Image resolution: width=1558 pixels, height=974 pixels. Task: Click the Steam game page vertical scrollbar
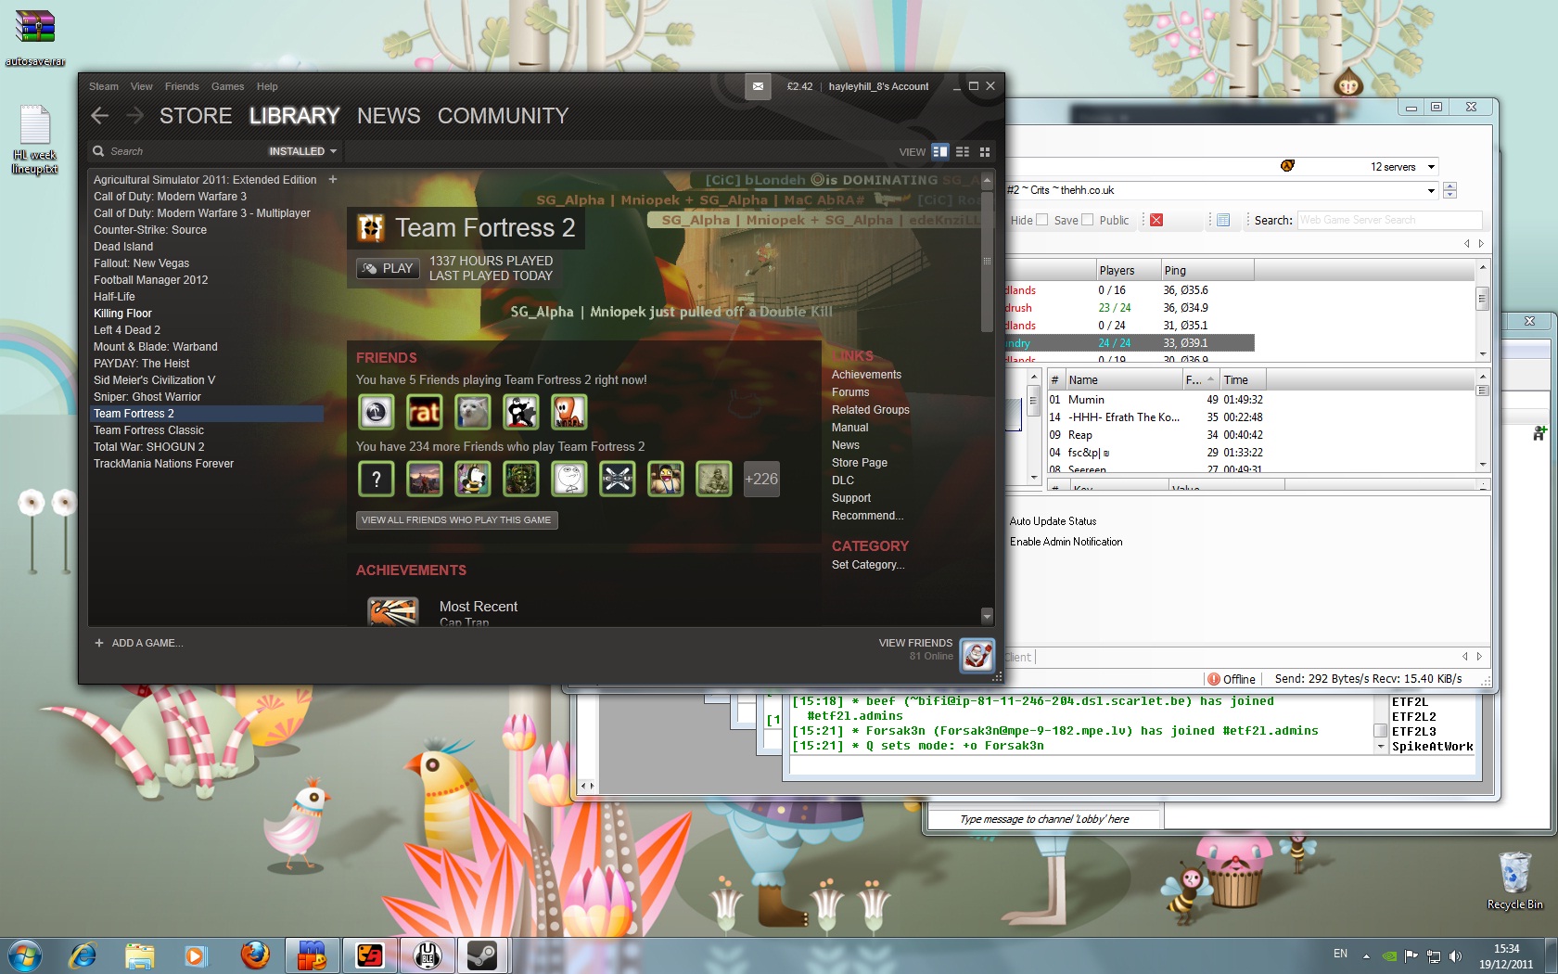point(987,261)
